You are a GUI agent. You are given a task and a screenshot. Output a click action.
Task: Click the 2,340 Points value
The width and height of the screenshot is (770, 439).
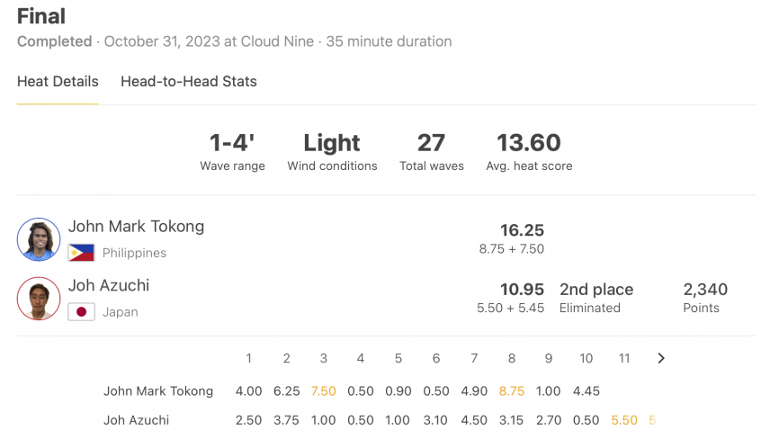(x=705, y=290)
